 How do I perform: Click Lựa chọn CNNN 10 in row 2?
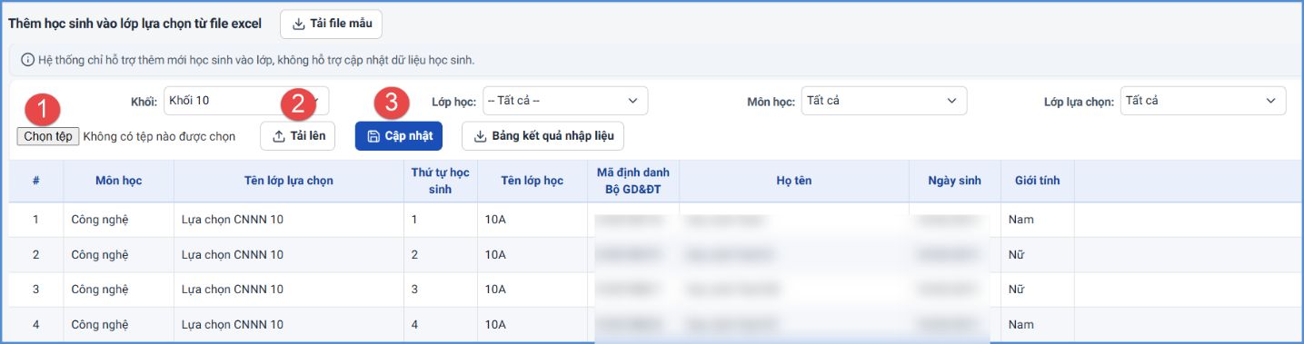tap(289, 255)
